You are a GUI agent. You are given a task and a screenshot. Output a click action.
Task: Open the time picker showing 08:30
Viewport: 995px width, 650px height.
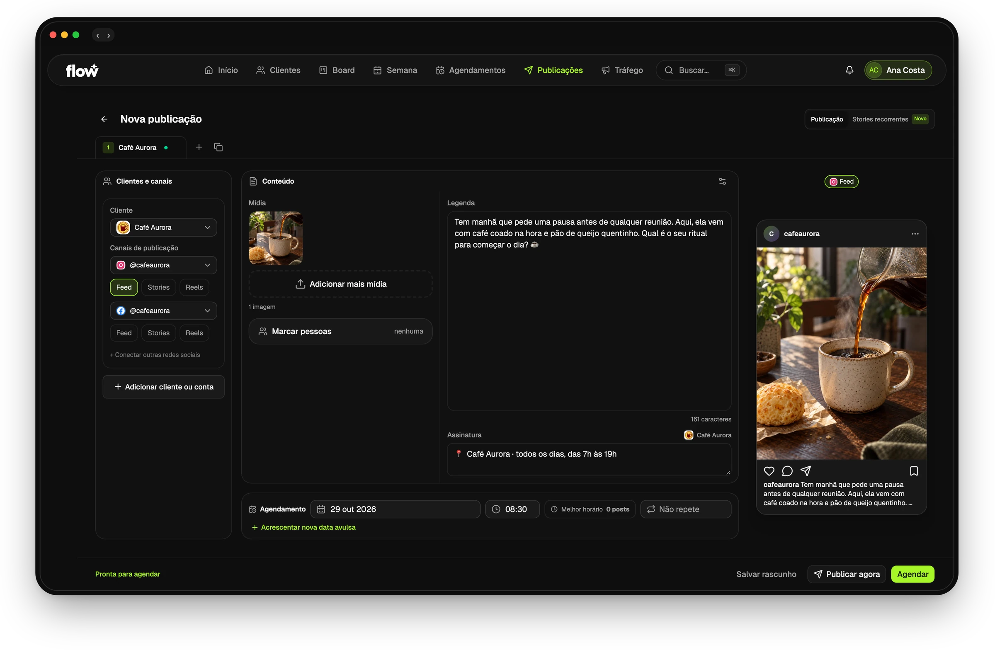click(x=512, y=509)
